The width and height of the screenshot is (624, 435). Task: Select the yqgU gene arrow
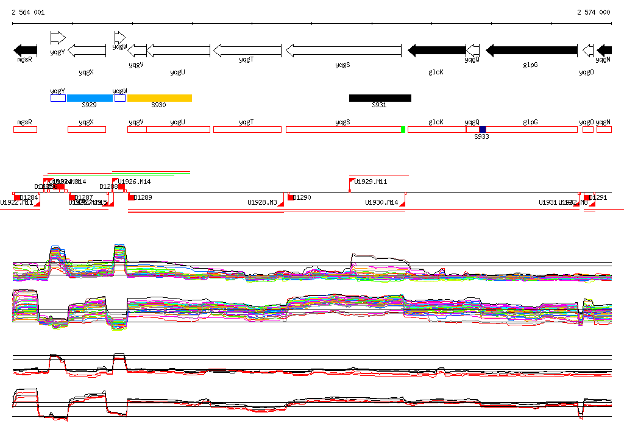[179, 51]
